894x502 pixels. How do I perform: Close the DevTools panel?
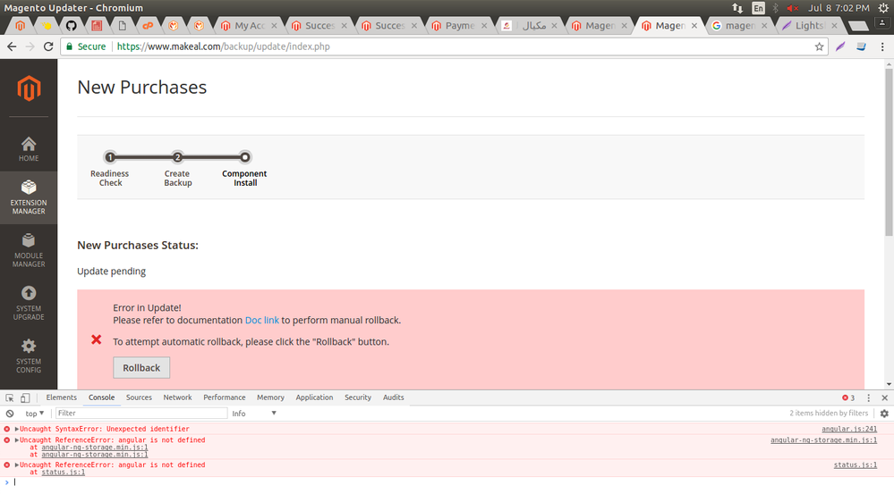pos(884,397)
